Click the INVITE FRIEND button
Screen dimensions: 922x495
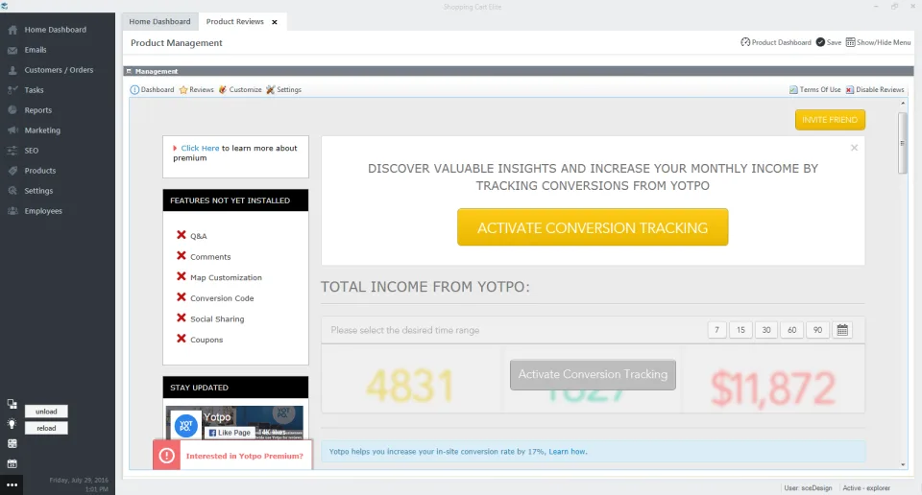pyautogui.click(x=830, y=120)
